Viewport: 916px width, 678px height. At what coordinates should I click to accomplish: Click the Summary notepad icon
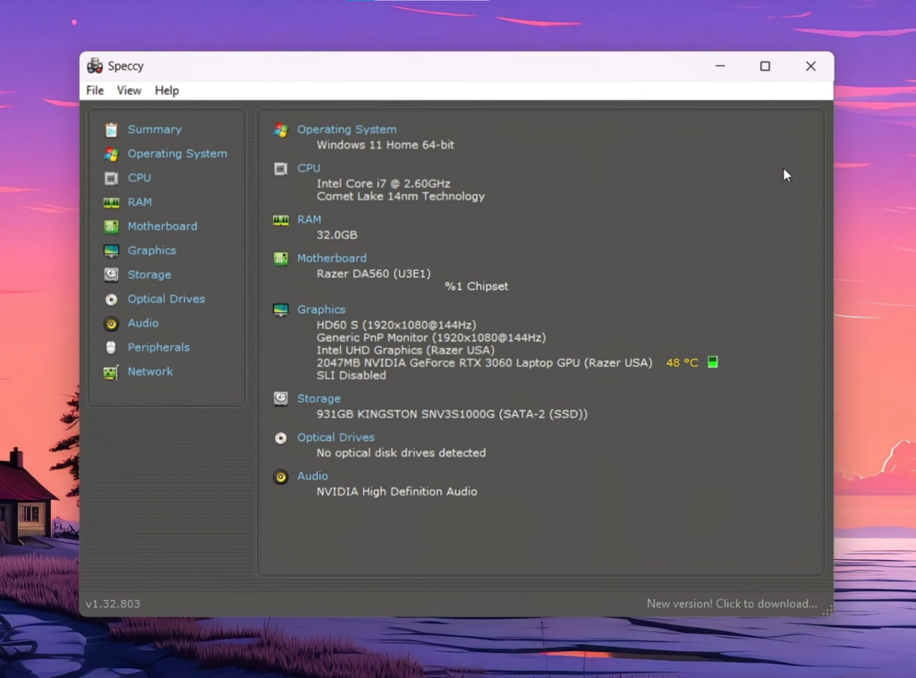click(x=113, y=129)
